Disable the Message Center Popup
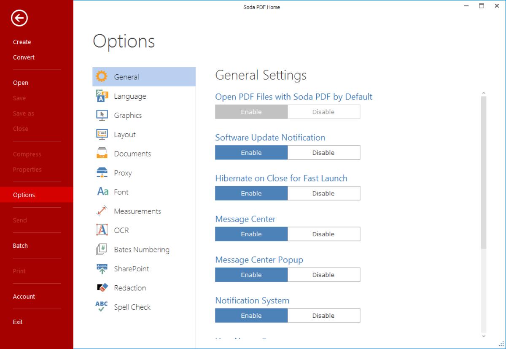Image resolution: width=506 pixels, height=349 pixels. click(323, 274)
